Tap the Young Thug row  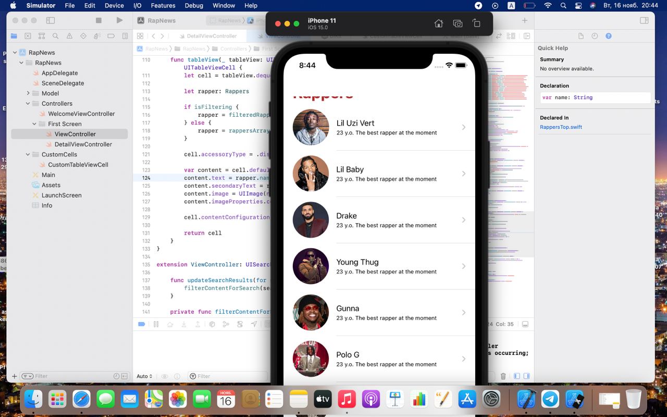(379, 266)
